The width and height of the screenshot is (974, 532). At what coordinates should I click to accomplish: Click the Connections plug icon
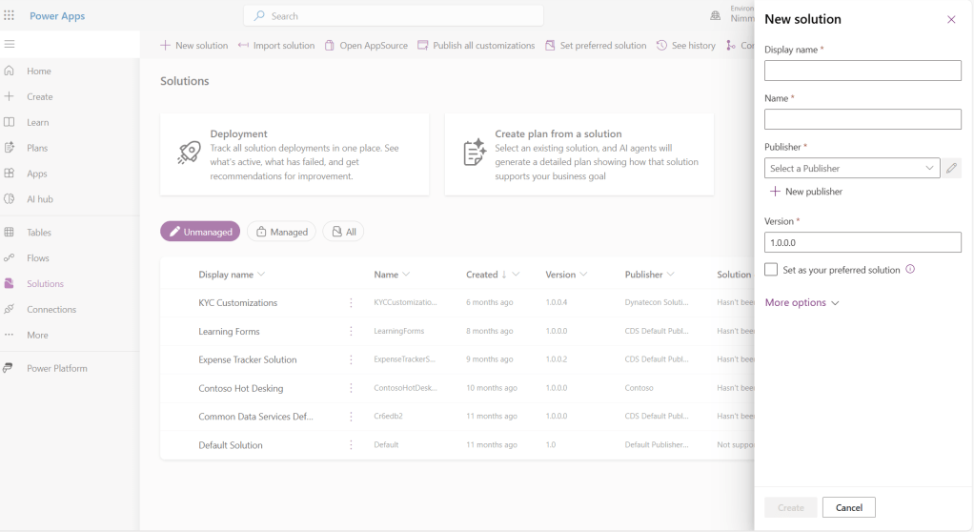(x=10, y=309)
